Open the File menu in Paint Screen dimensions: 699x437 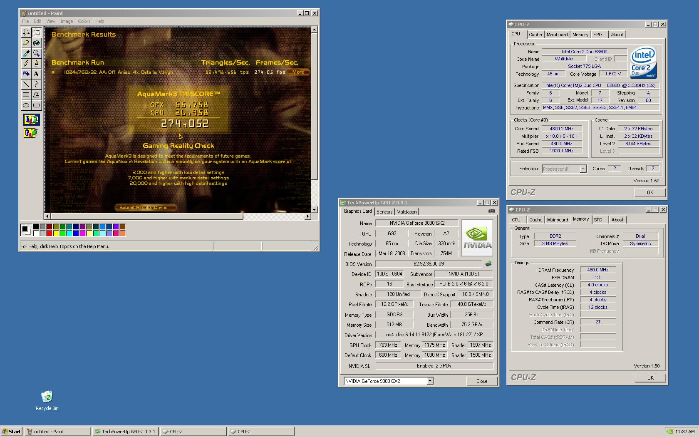click(x=25, y=21)
